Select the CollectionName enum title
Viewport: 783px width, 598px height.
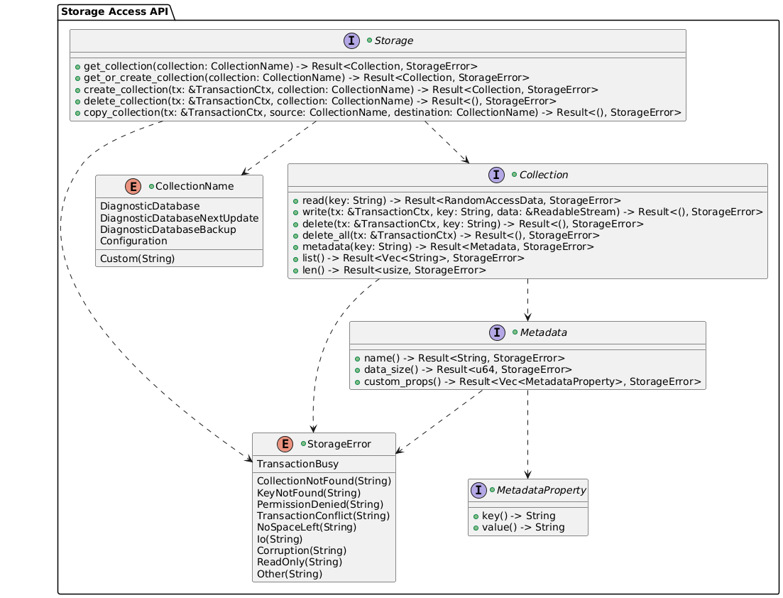195,186
